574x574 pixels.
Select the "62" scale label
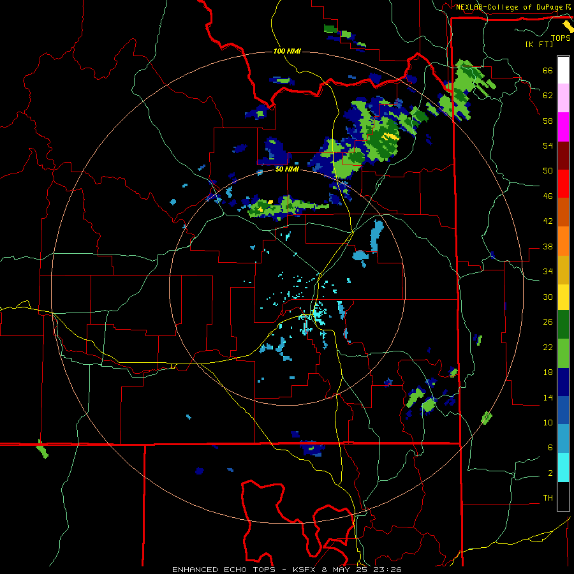(x=548, y=96)
